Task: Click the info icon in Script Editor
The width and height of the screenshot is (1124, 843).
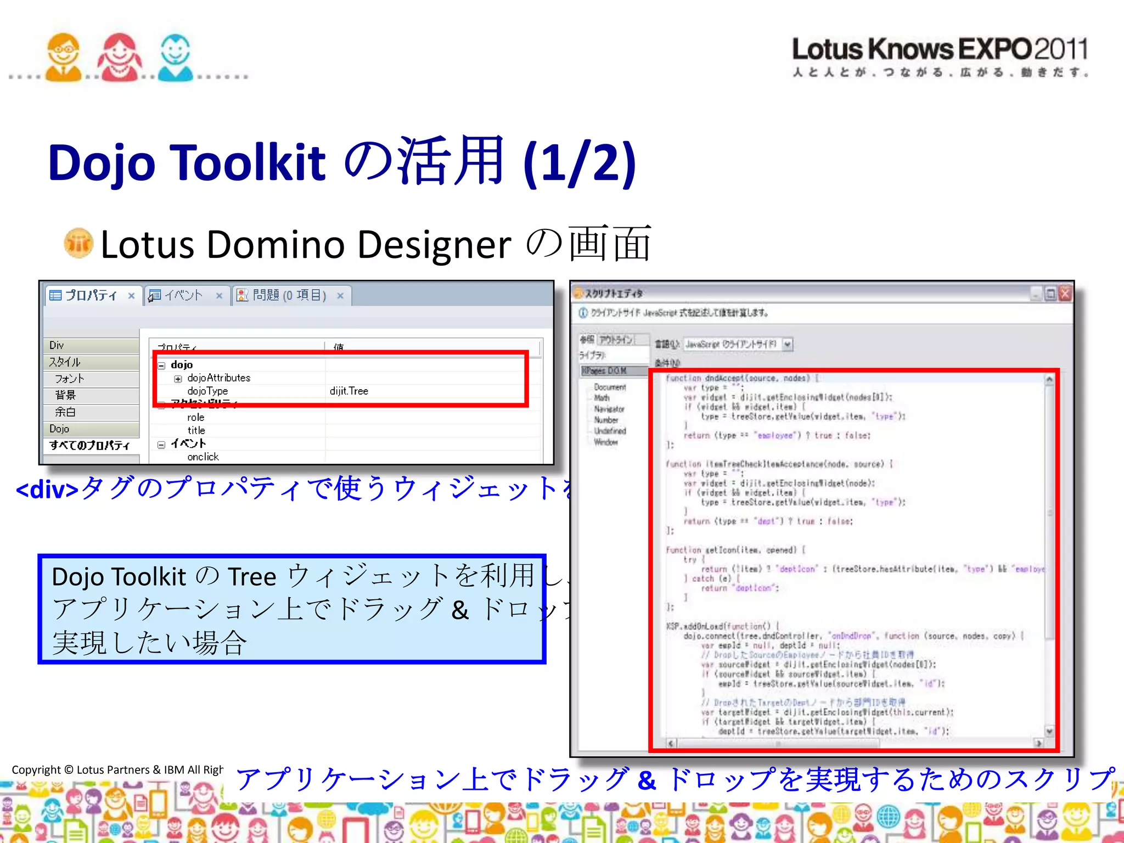Action: tap(583, 313)
